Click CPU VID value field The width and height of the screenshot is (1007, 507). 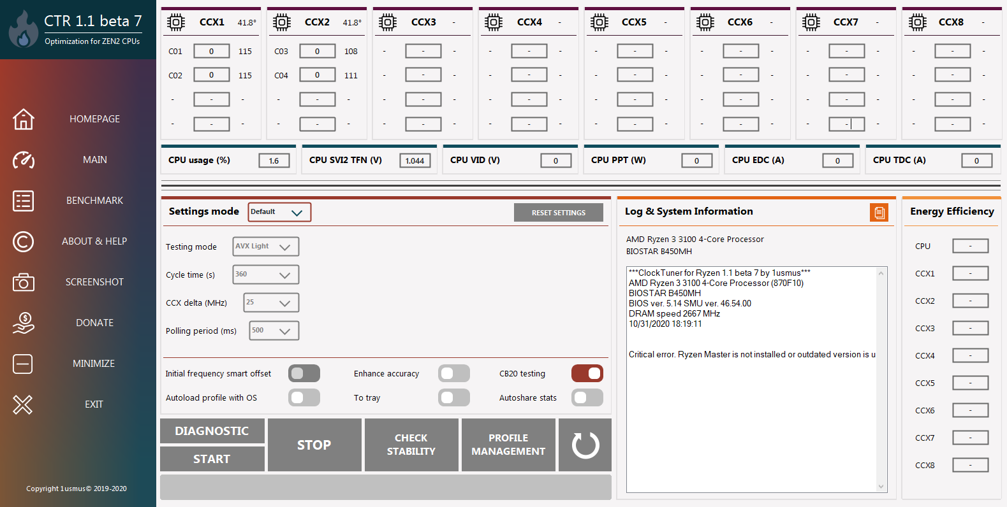(556, 161)
